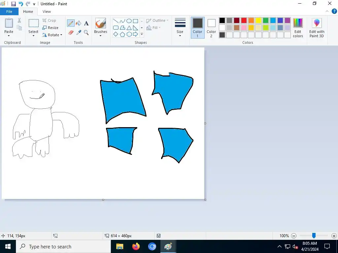Choose the Rounded rectangle shape
This screenshot has height=253, width=338.
tap(116, 28)
